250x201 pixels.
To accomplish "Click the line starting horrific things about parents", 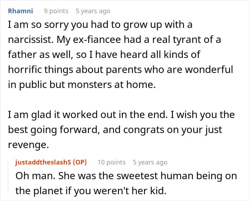I will (x=121, y=70).
